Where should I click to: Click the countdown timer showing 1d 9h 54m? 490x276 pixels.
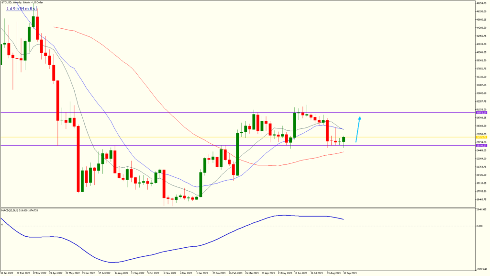point(20,9)
